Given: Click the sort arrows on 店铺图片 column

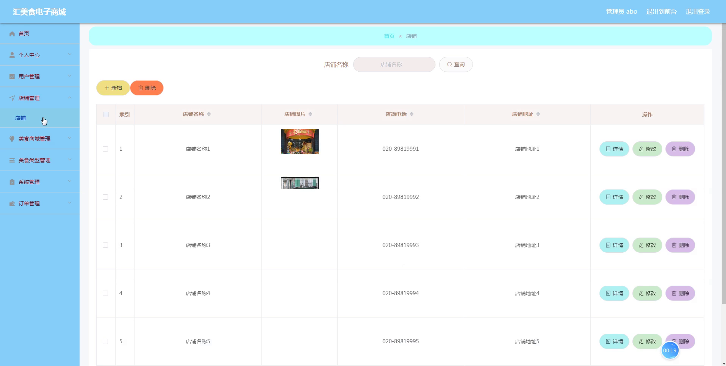Looking at the screenshot, I should point(310,114).
